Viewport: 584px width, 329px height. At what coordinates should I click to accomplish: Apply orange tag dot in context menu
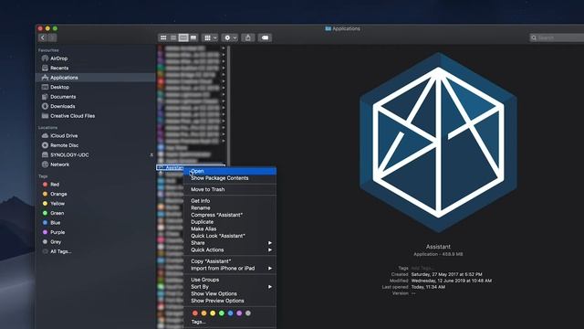click(203, 313)
